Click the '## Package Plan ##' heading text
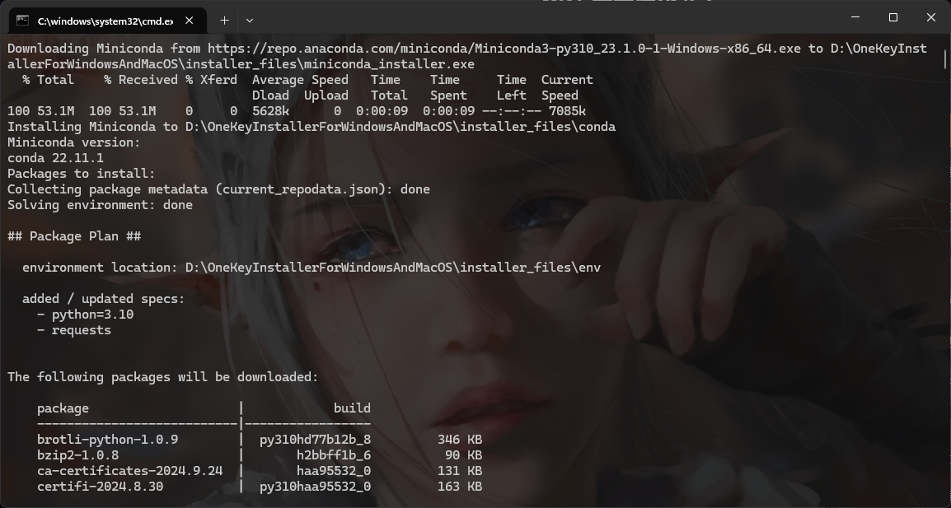Image resolution: width=951 pixels, height=508 pixels. click(74, 236)
